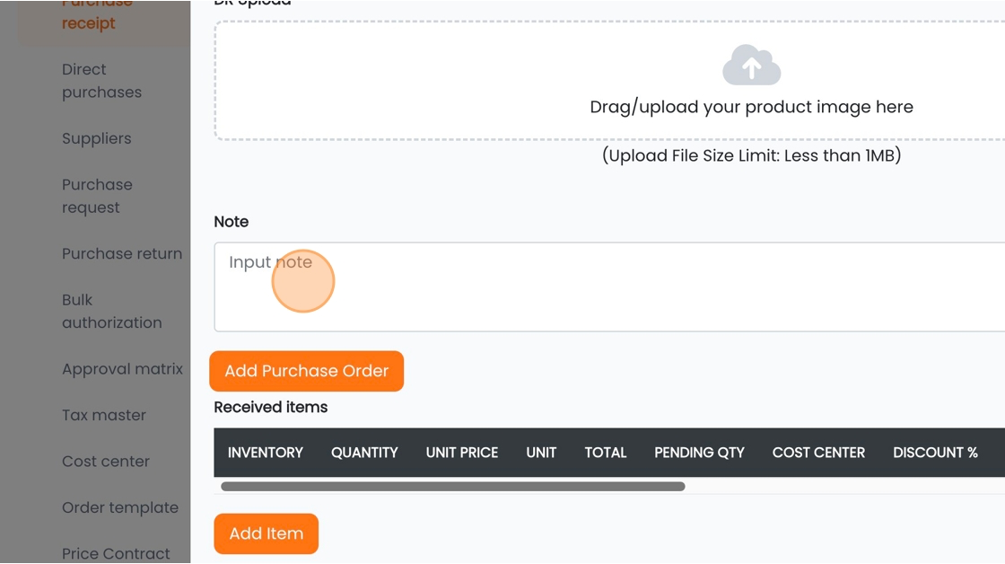Navigate to Bulk authorization

(x=111, y=312)
